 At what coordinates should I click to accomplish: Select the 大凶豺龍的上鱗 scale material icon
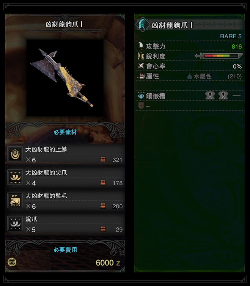tap(15, 154)
